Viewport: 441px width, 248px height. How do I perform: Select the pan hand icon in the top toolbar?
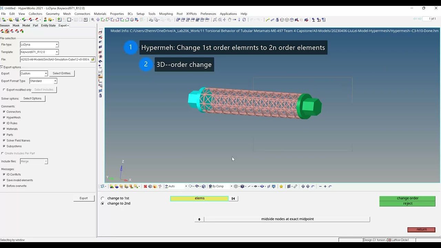click(x=229, y=20)
